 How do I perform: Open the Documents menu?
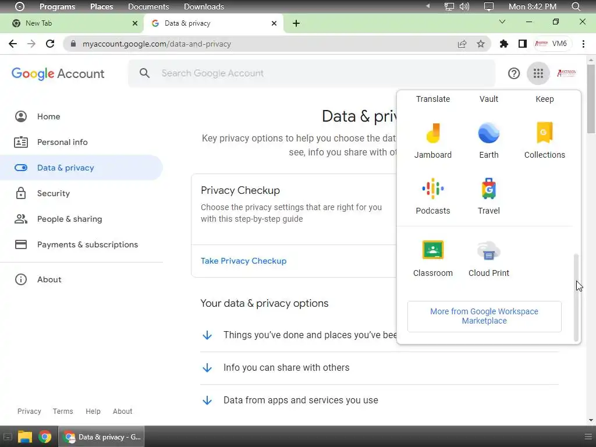coord(148,6)
